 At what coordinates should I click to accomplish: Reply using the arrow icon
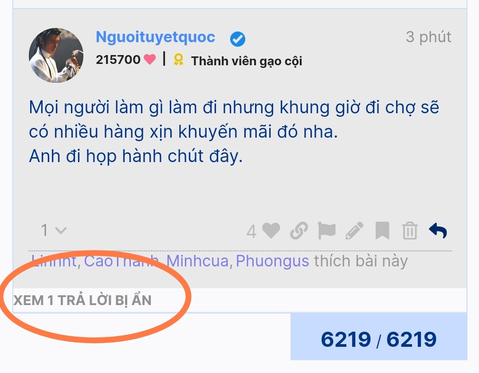tap(438, 230)
